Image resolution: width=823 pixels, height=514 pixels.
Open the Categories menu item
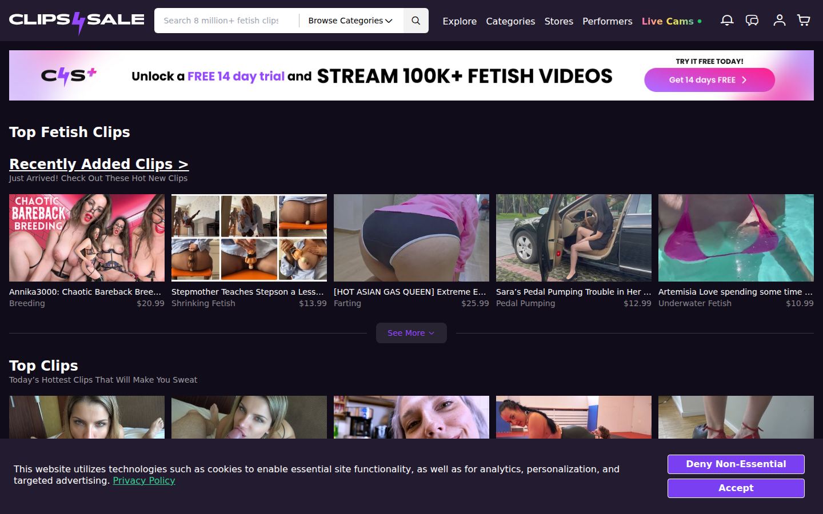[510, 21]
